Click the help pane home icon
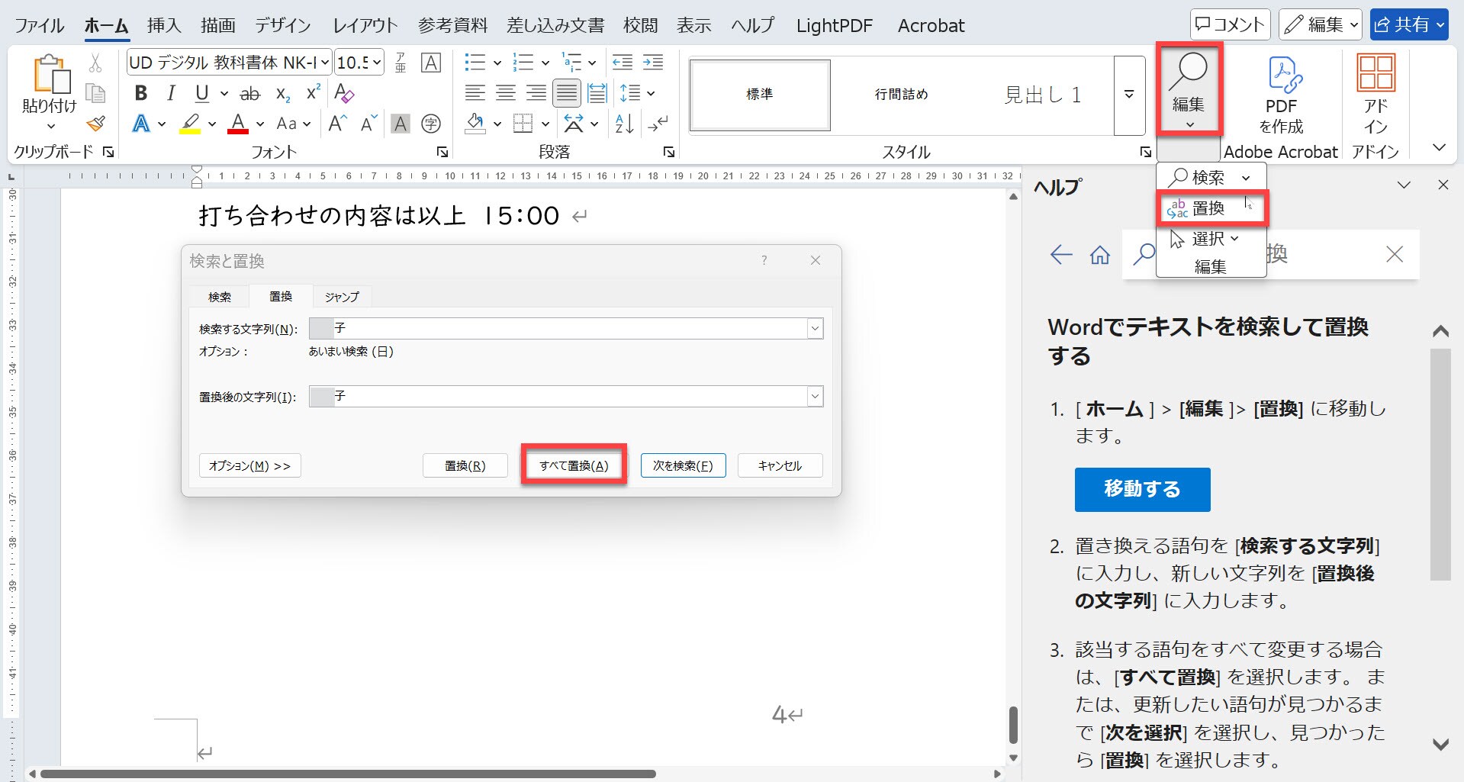This screenshot has width=1464, height=782. click(1099, 255)
